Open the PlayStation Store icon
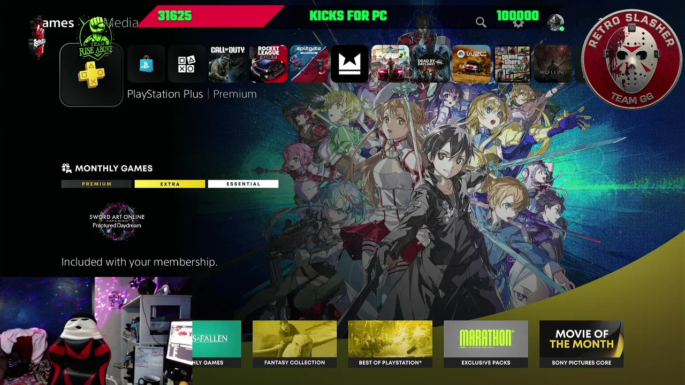Screen dimensions: 685x385 146,64
